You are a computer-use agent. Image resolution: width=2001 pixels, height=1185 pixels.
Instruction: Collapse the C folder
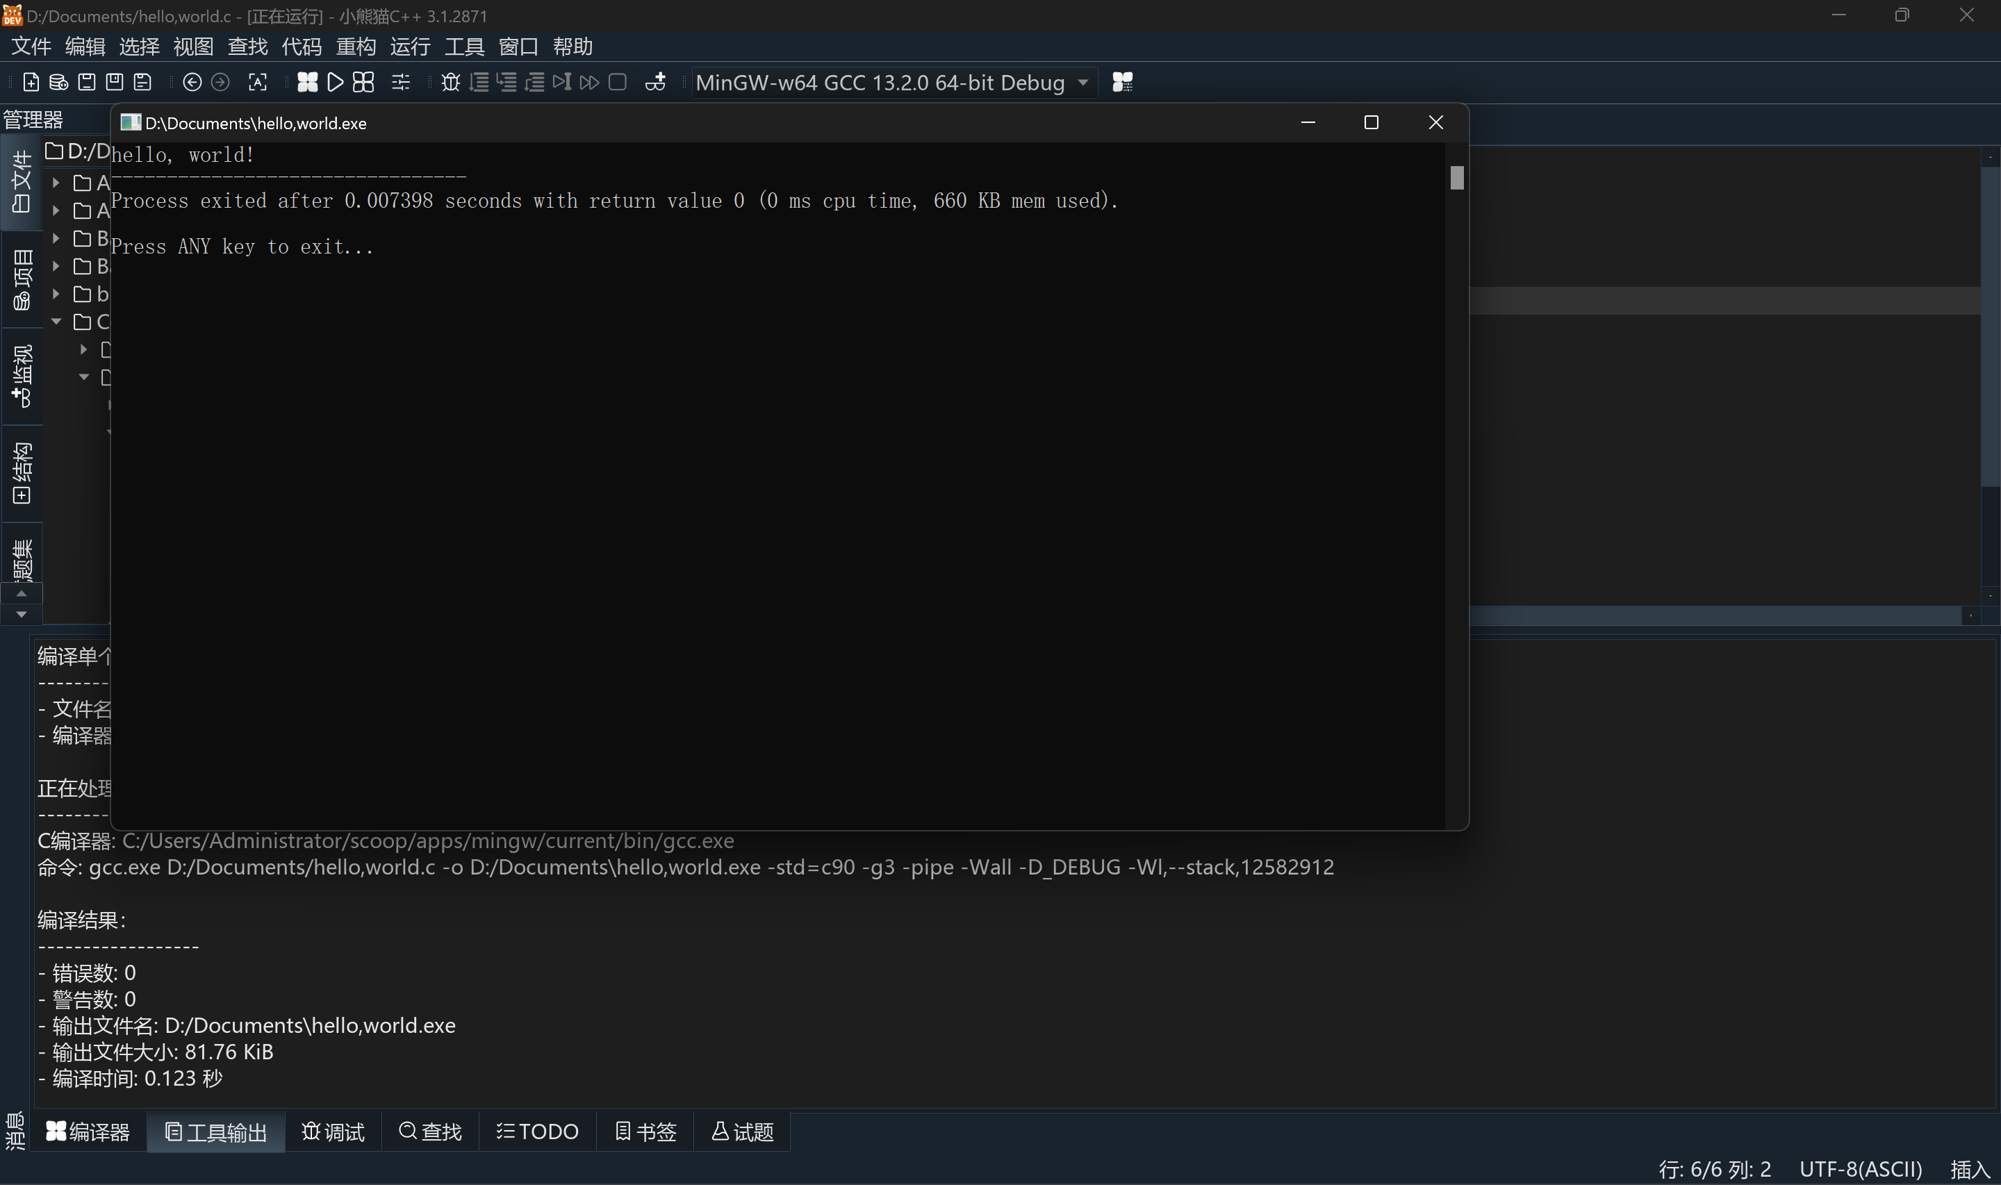click(x=56, y=321)
